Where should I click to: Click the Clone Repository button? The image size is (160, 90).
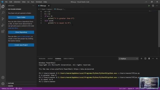pyautogui.click(x=21, y=32)
